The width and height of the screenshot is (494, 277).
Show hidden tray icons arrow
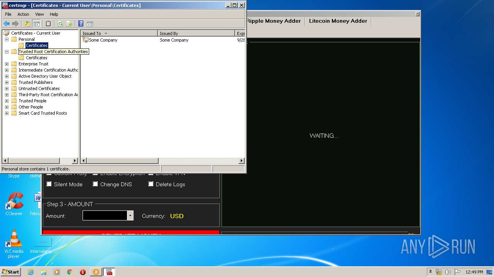[430, 272]
